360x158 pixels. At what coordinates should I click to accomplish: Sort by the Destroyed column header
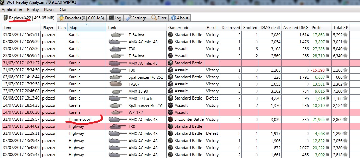pos(230,28)
